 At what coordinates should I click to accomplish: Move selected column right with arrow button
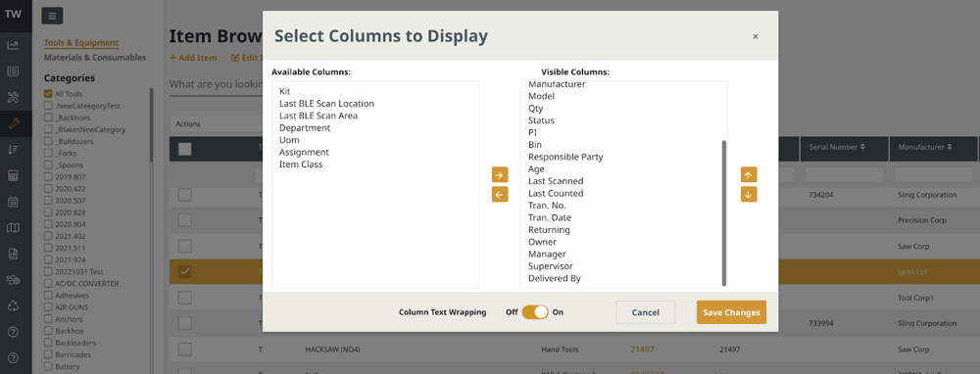tap(500, 175)
